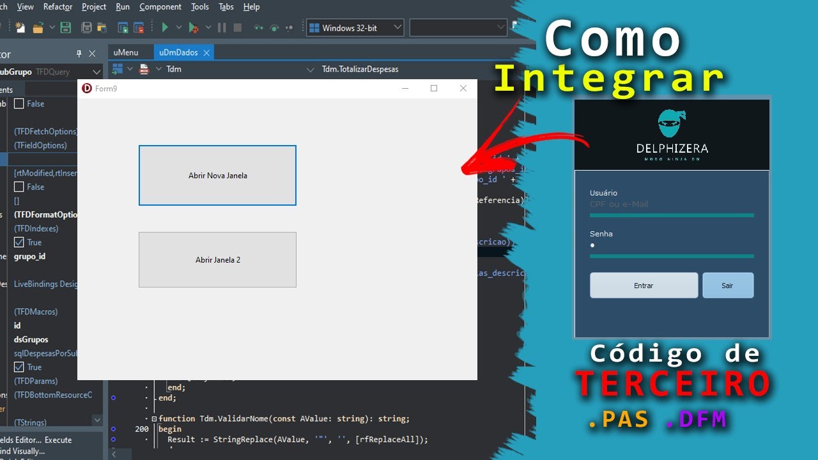Close the Object Inspector panel
This screenshot has width=818, height=460.
point(92,54)
